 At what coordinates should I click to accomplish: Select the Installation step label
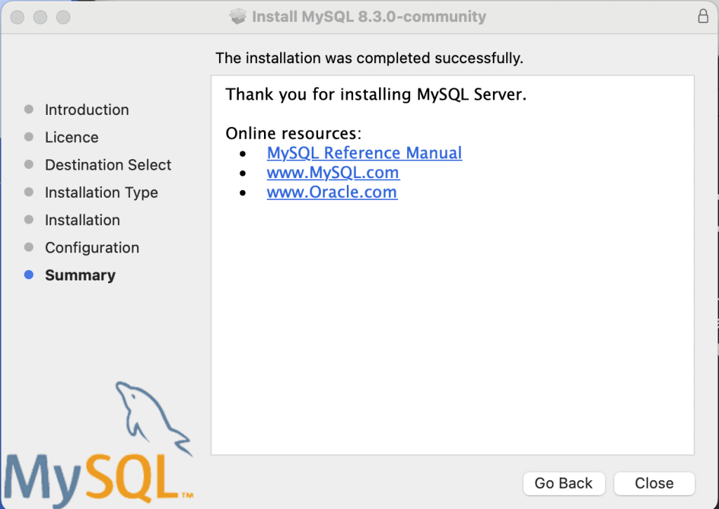pos(83,220)
